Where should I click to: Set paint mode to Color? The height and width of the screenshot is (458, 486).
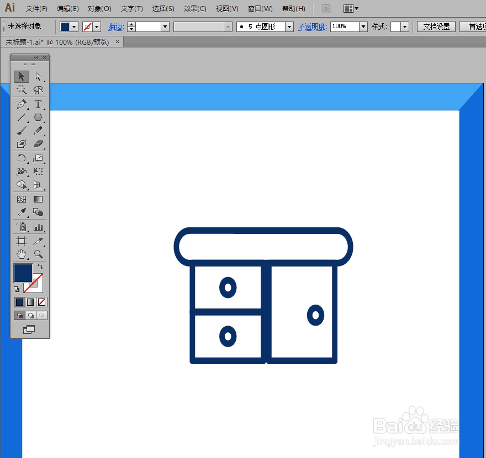coord(19,302)
